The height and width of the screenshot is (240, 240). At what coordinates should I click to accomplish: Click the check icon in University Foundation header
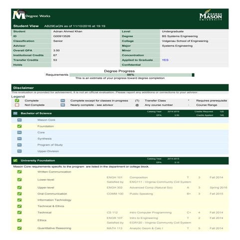tap(15, 161)
